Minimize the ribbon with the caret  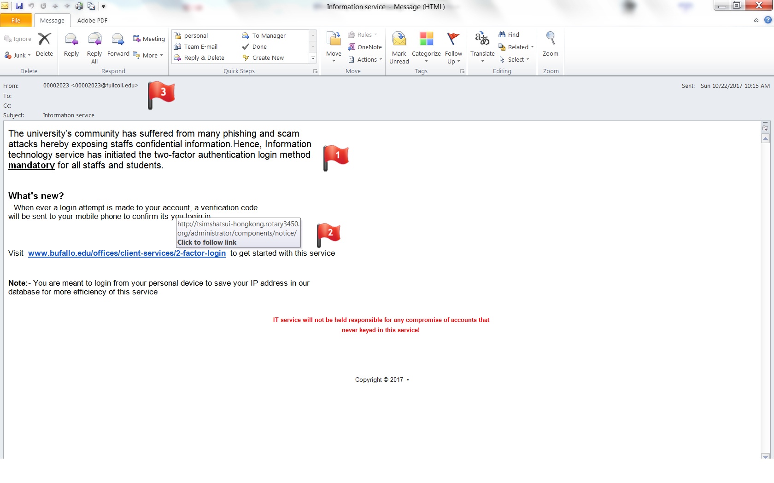click(756, 20)
